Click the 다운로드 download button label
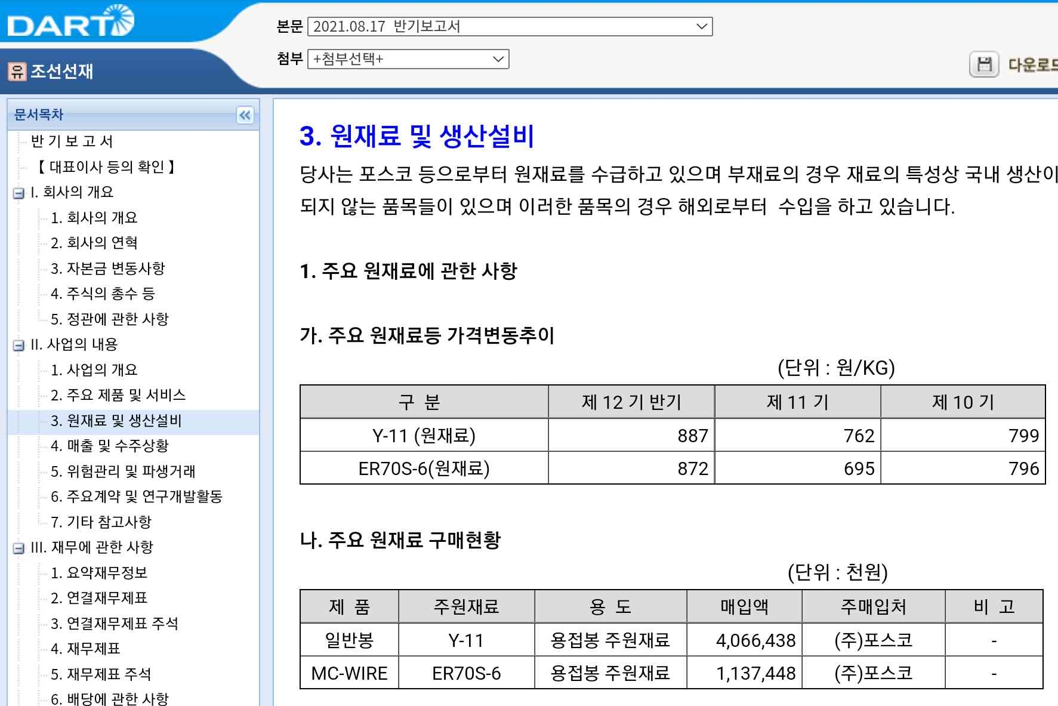The image size is (1058, 706). point(1032,64)
